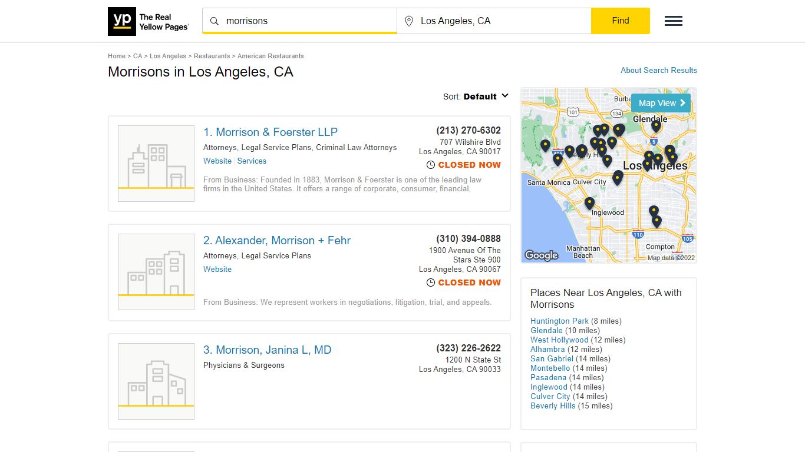Viewport: 805px width, 452px height.
Task: Click the map pin near Culver City
Action: pyautogui.click(x=618, y=177)
